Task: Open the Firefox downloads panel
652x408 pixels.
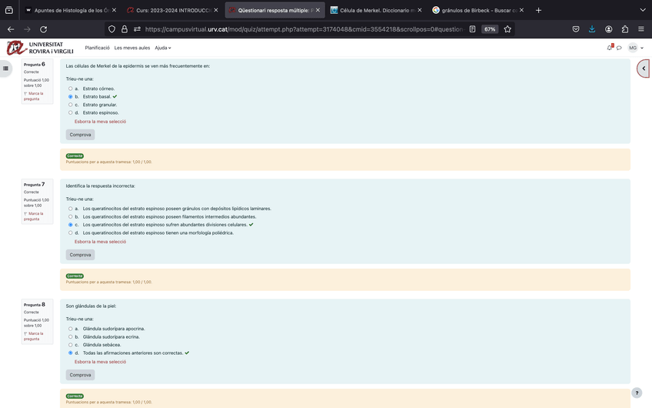Action: 592,29
